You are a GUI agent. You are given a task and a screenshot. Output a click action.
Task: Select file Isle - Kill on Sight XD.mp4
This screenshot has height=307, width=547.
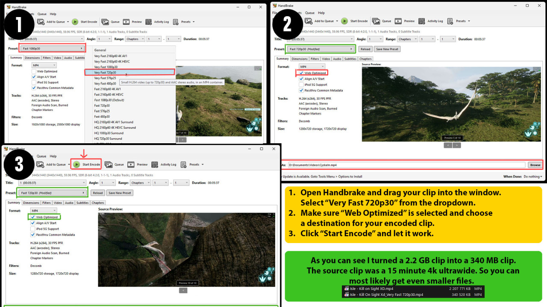[371, 289]
